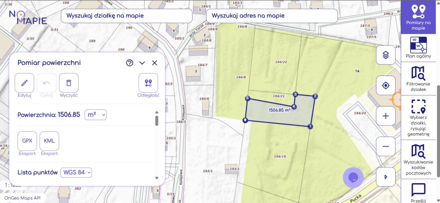Collapse the Pomiar powierzchni panel
Screen dimensions: 440x203
(x=142, y=63)
